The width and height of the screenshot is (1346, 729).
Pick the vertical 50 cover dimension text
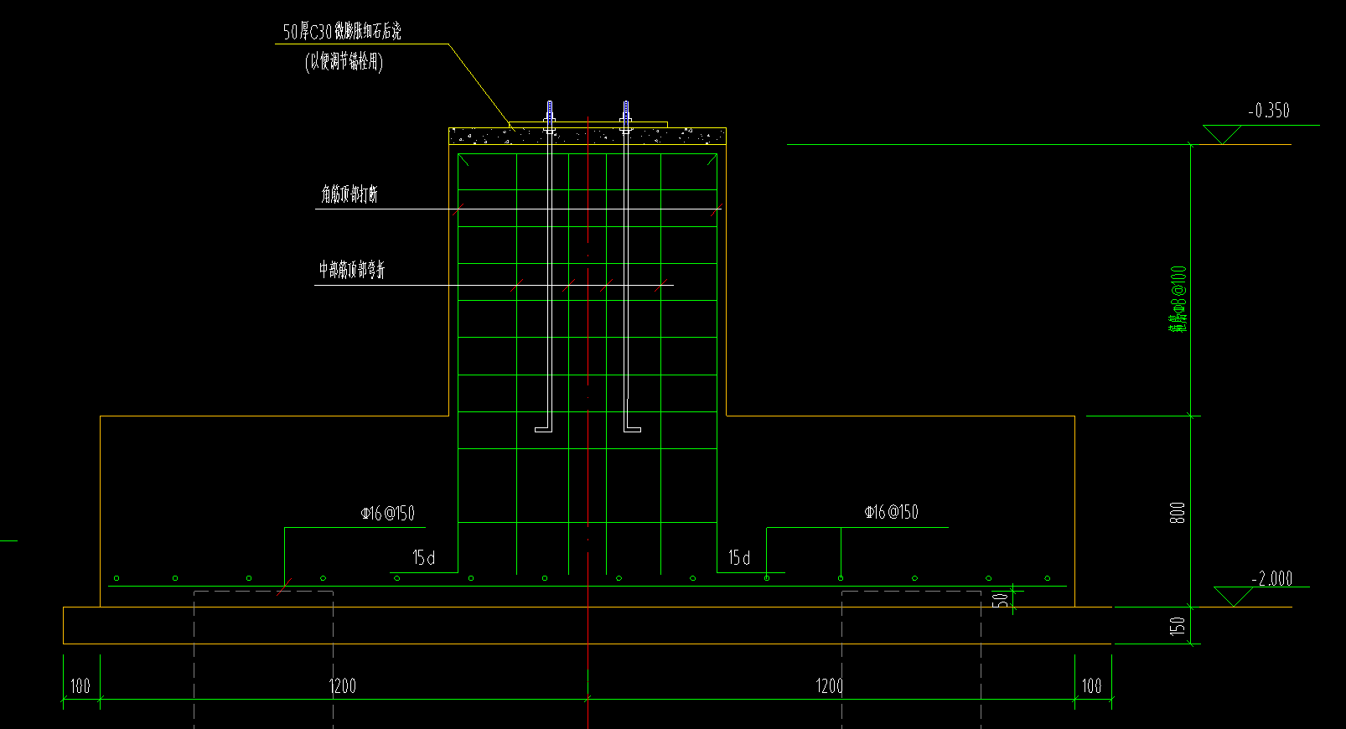tap(1000, 600)
